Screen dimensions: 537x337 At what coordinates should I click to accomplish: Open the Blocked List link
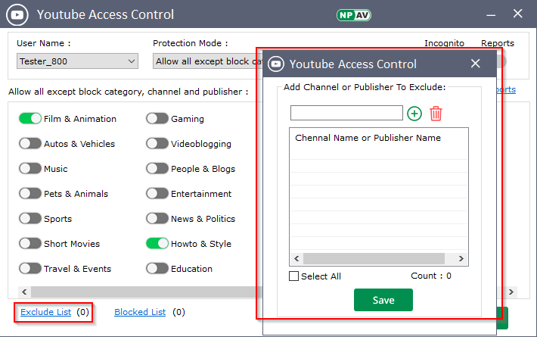pyautogui.click(x=140, y=312)
